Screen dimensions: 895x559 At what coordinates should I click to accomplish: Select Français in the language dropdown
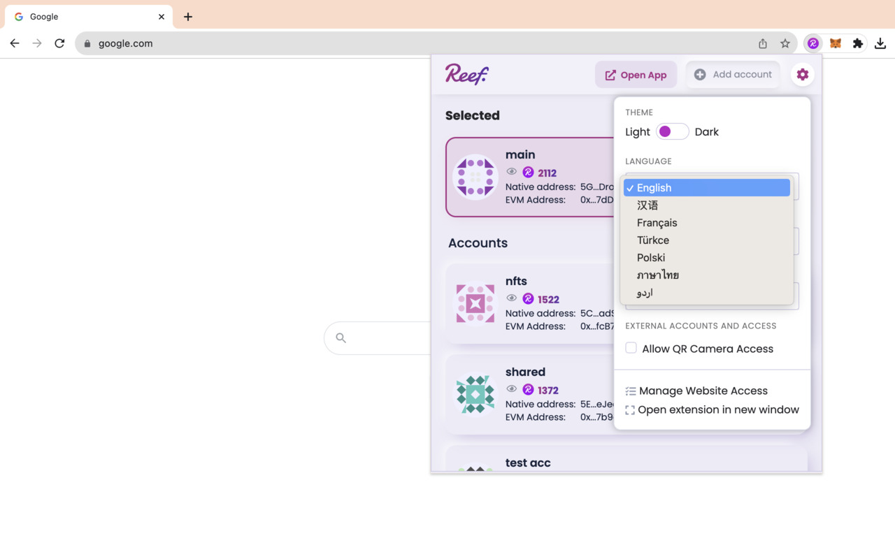tap(657, 222)
